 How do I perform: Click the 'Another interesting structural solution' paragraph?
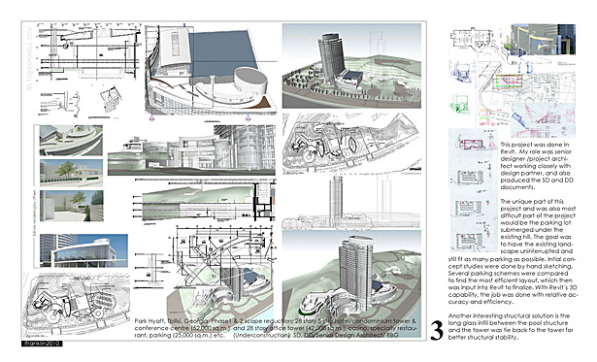point(511,327)
